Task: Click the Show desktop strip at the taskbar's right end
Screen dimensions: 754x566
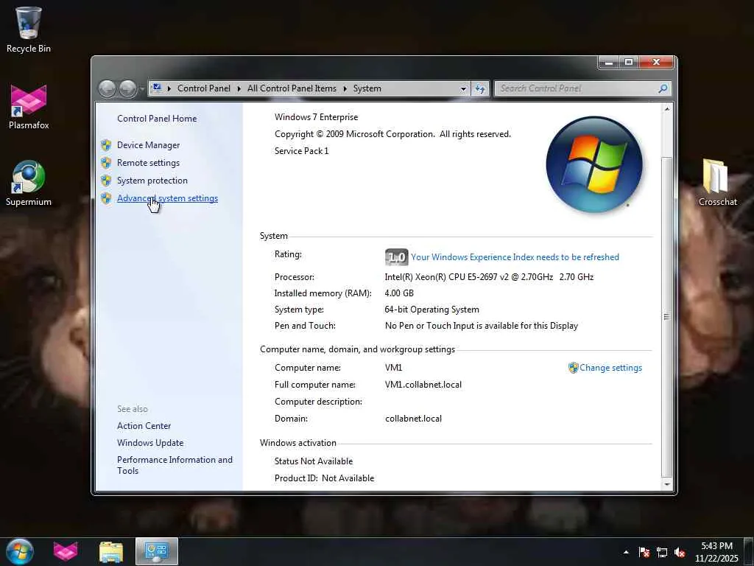Action: [x=749, y=551]
